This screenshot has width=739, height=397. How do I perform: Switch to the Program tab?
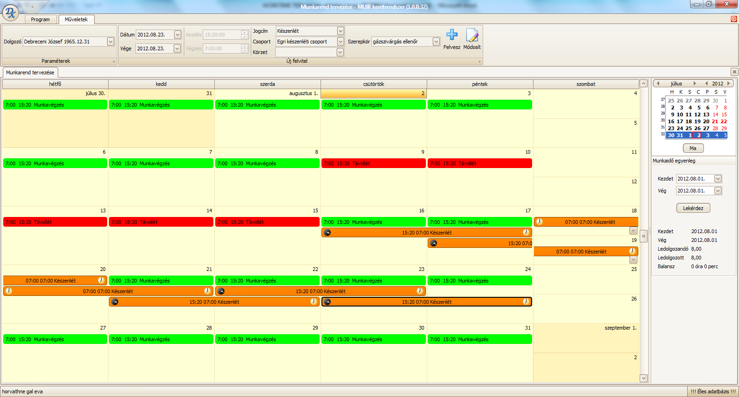click(x=40, y=19)
